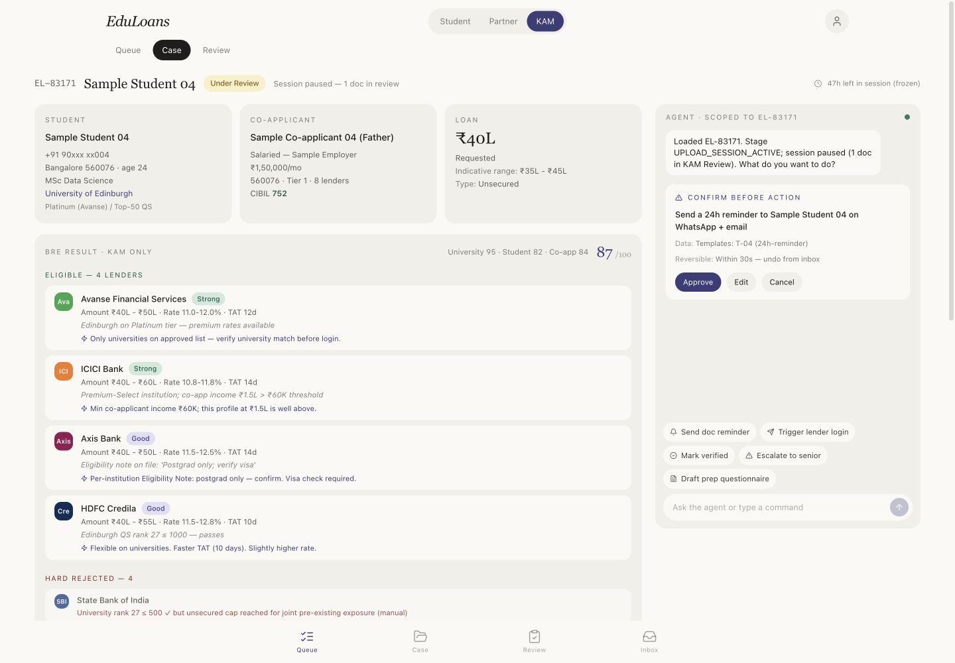Click the CIBIL 752 score

(x=269, y=194)
